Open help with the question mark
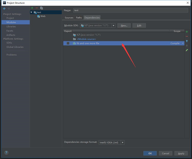Viewport: 192px width, 159px height. pos(6,153)
